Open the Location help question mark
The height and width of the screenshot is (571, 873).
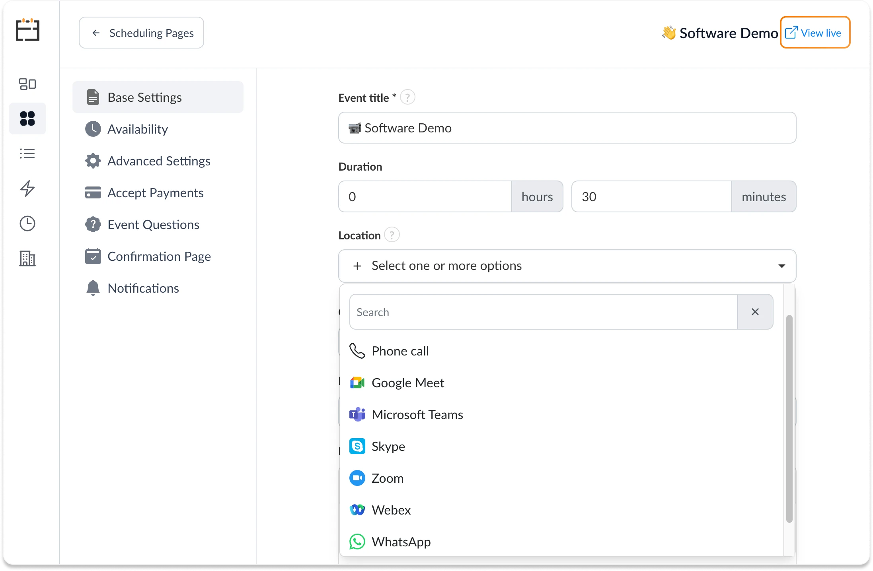click(392, 235)
